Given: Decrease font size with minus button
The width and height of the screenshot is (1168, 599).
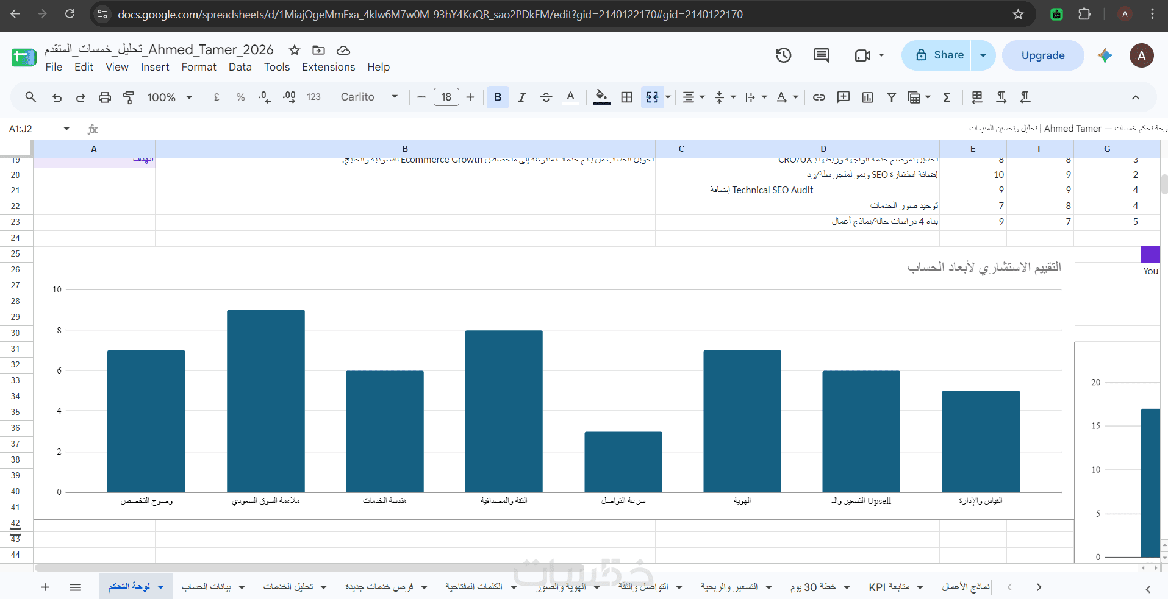Looking at the screenshot, I should click(x=421, y=97).
